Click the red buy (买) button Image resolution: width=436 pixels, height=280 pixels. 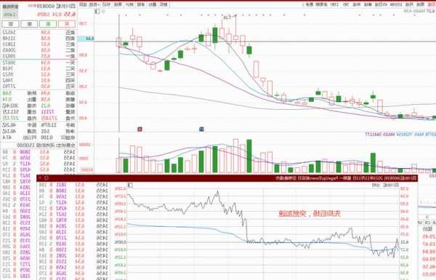(x=67, y=24)
